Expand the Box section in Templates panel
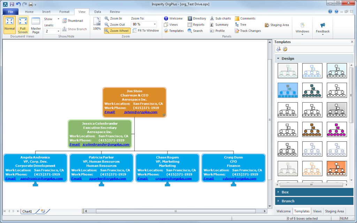 (x=314, y=192)
